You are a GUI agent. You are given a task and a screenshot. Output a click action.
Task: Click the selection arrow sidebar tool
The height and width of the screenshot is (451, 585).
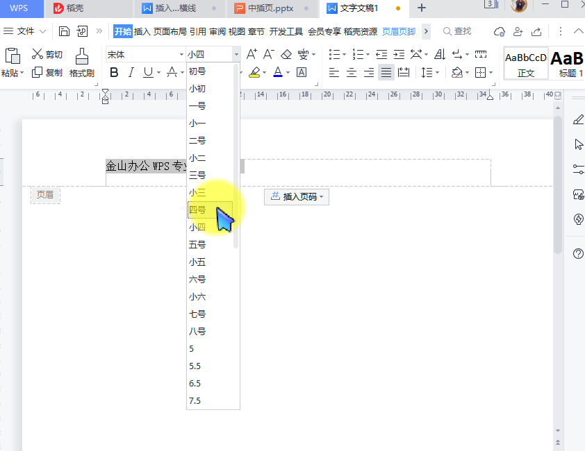(578, 144)
